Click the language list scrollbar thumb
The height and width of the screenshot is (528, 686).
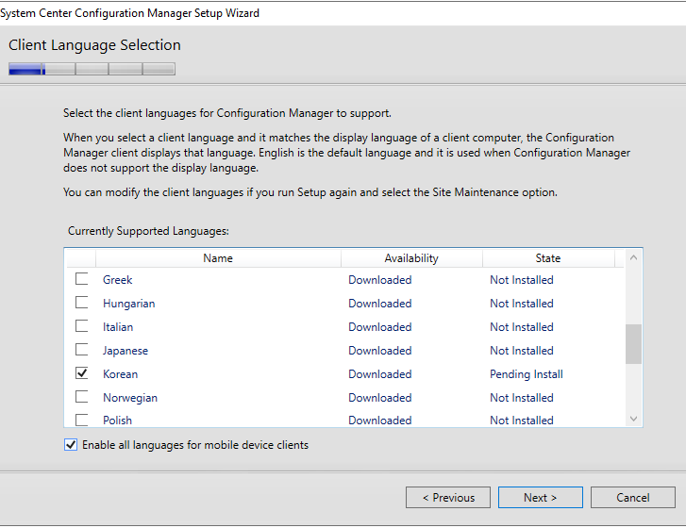point(633,344)
